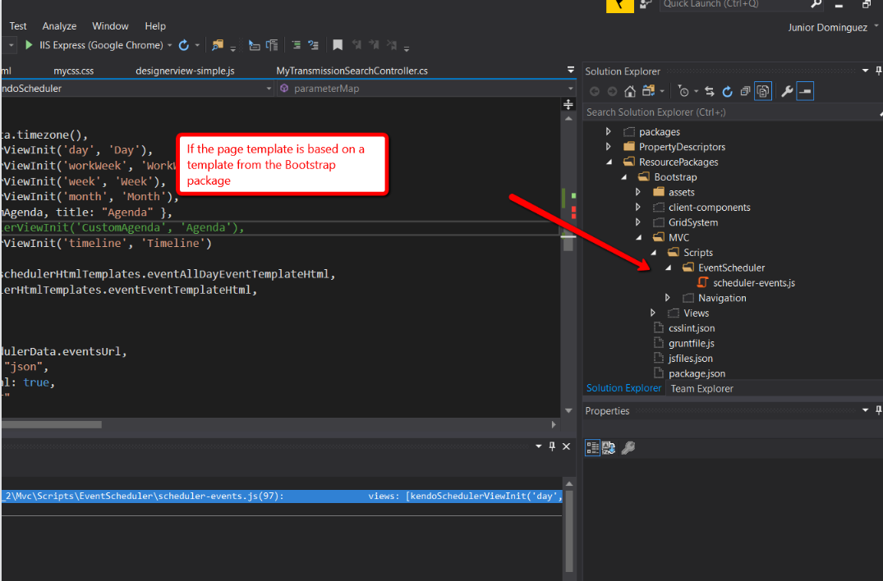Click the Collapse All icon in Solution Explorer
The height and width of the screenshot is (581, 883).
[744, 91]
